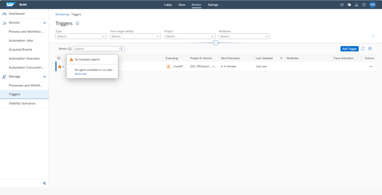The height and width of the screenshot is (195, 382).
Task: Open the help question mark icon
Action: [x=364, y=5]
